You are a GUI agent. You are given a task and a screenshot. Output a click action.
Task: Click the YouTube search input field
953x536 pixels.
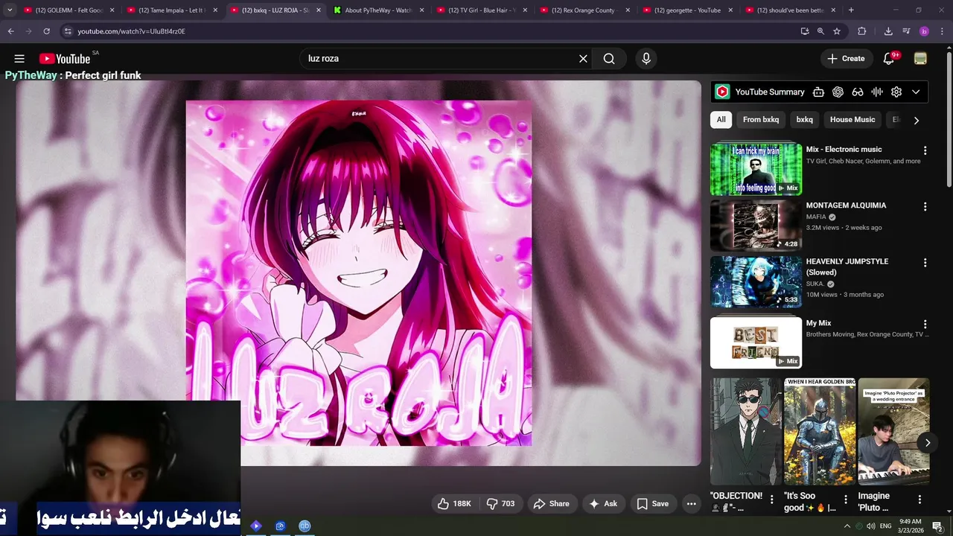click(439, 59)
